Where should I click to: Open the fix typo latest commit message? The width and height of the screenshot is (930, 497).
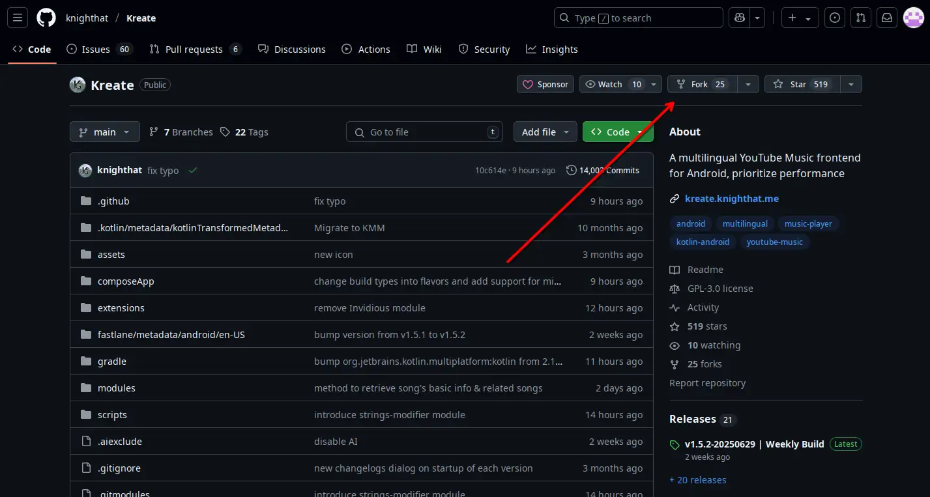tap(163, 171)
